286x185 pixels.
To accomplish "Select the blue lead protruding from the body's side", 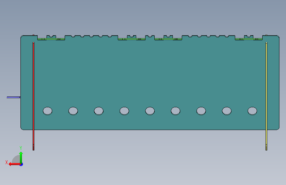I will [14, 97].
